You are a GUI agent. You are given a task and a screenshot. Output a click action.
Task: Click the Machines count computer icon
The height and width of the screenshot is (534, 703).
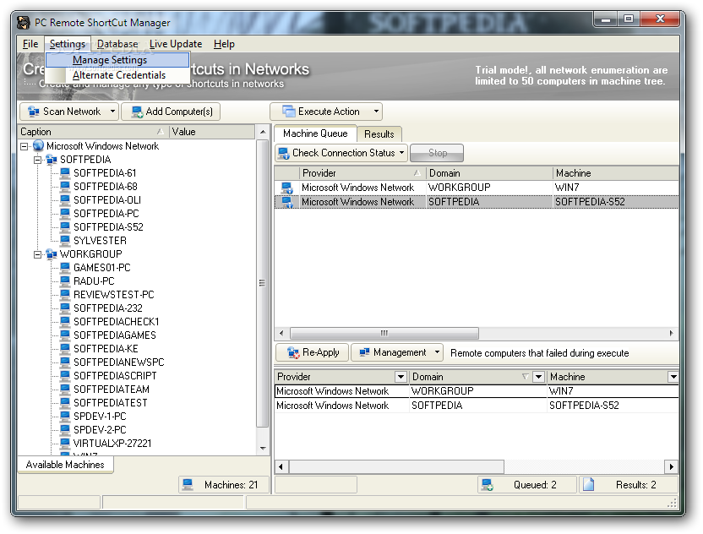coord(188,485)
